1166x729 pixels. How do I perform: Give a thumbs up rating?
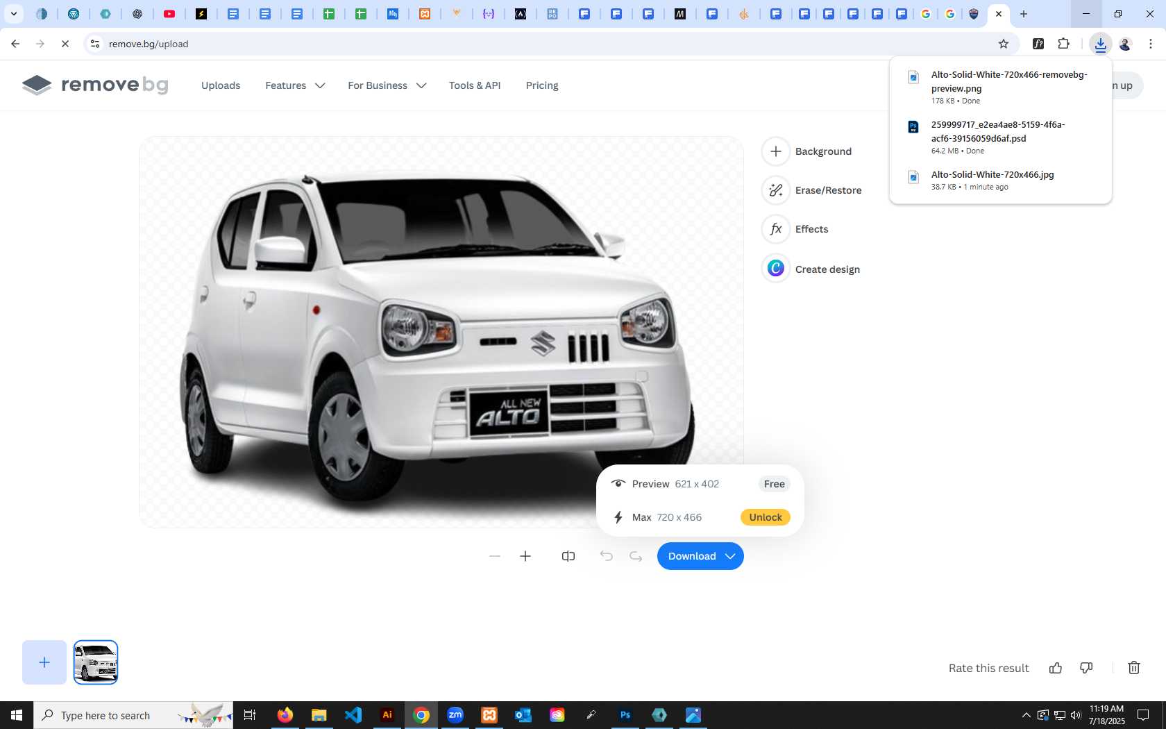1056,668
